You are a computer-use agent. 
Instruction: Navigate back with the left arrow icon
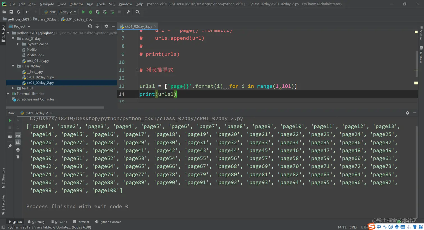pos(27,12)
